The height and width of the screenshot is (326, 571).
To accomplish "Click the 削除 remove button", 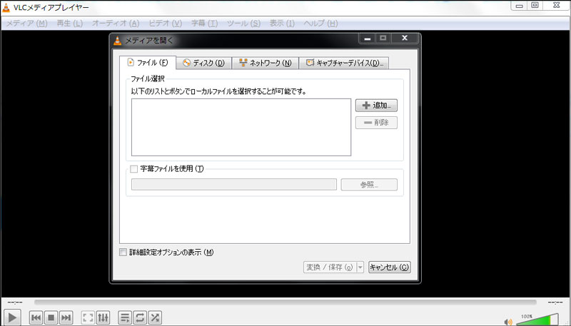I will [376, 123].
